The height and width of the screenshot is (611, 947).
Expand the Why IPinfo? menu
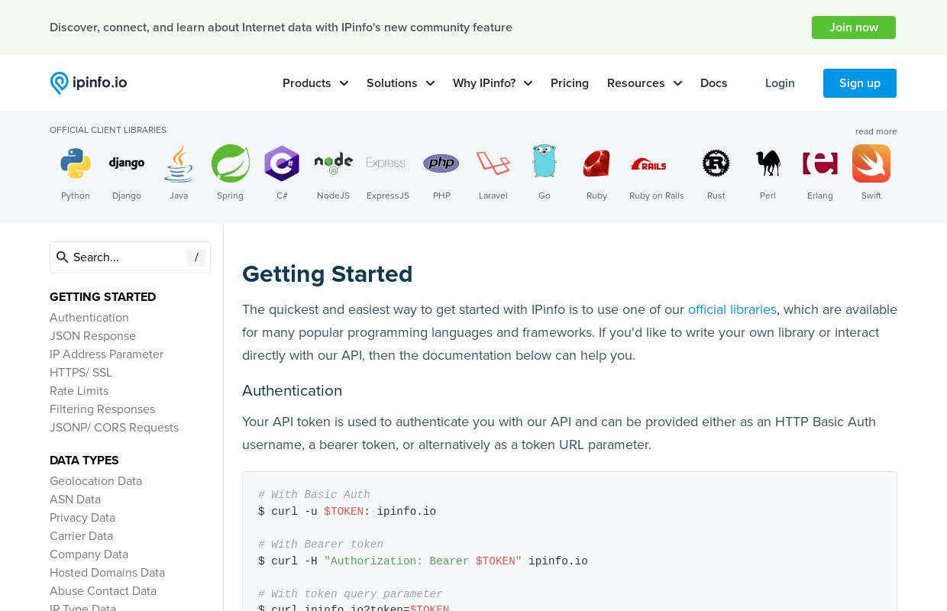(493, 83)
